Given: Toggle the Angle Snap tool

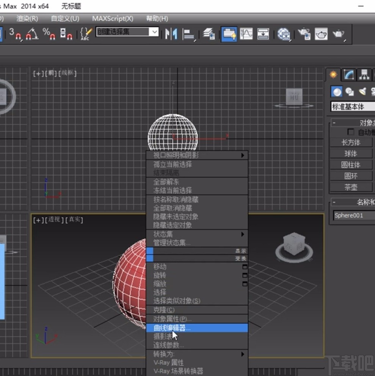Looking at the screenshot, I should pos(32,34).
